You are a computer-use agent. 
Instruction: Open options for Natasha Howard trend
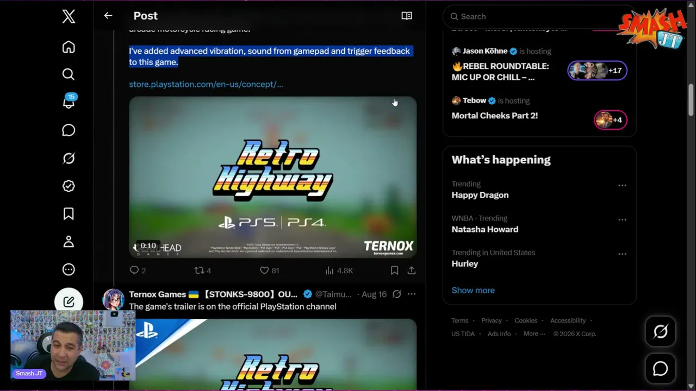click(622, 219)
